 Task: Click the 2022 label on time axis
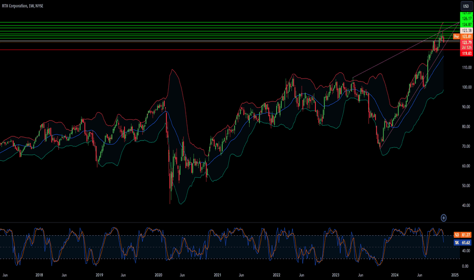[276, 275]
